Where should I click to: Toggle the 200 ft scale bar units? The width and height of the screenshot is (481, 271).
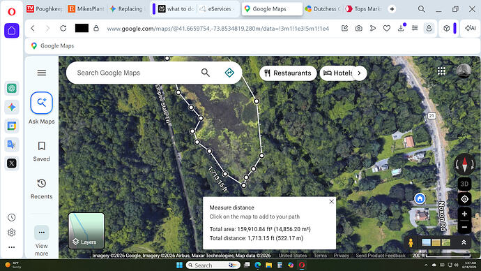coord(441,256)
